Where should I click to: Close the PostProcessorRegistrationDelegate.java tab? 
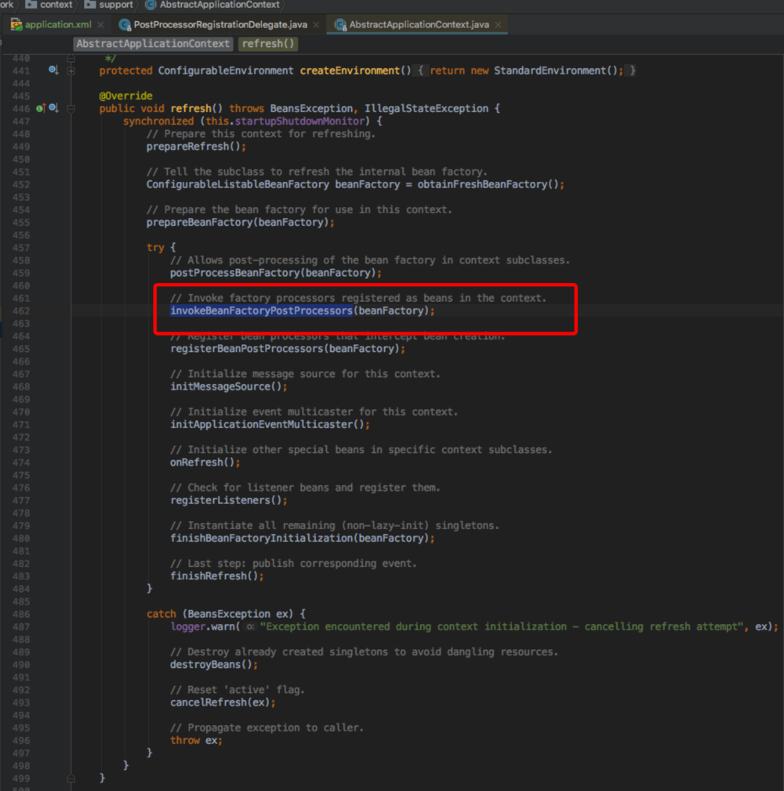point(316,24)
